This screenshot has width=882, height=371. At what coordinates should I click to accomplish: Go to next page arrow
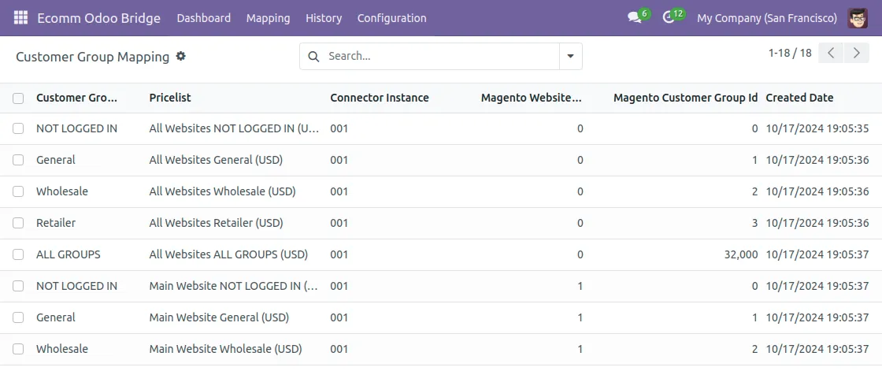click(857, 53)
